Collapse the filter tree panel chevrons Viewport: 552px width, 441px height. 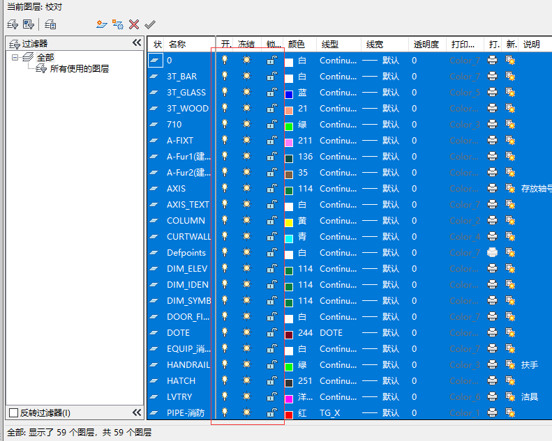point(137,43)
